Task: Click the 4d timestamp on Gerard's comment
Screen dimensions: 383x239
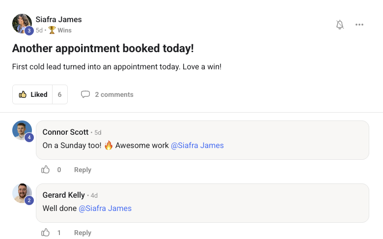Action: tap(94, 195)
